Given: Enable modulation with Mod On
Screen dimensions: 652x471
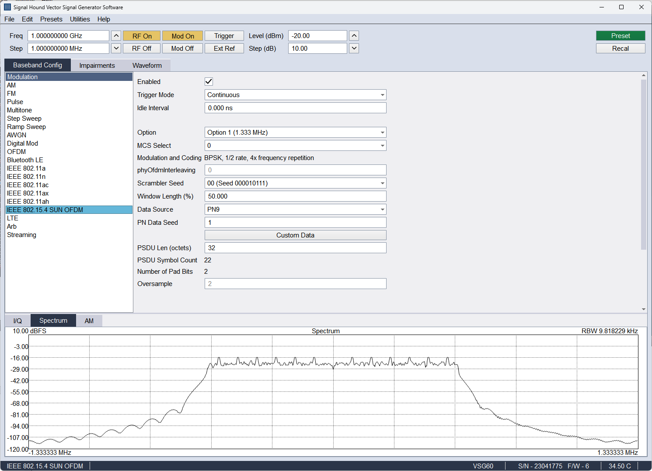Looking at the screenshot, I should click(x=182, y=36).
